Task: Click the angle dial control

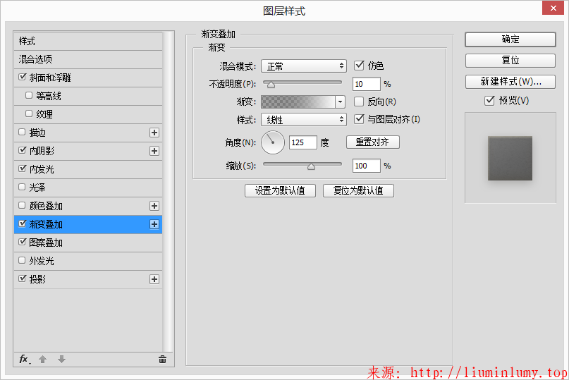Action: click(273, 142)
